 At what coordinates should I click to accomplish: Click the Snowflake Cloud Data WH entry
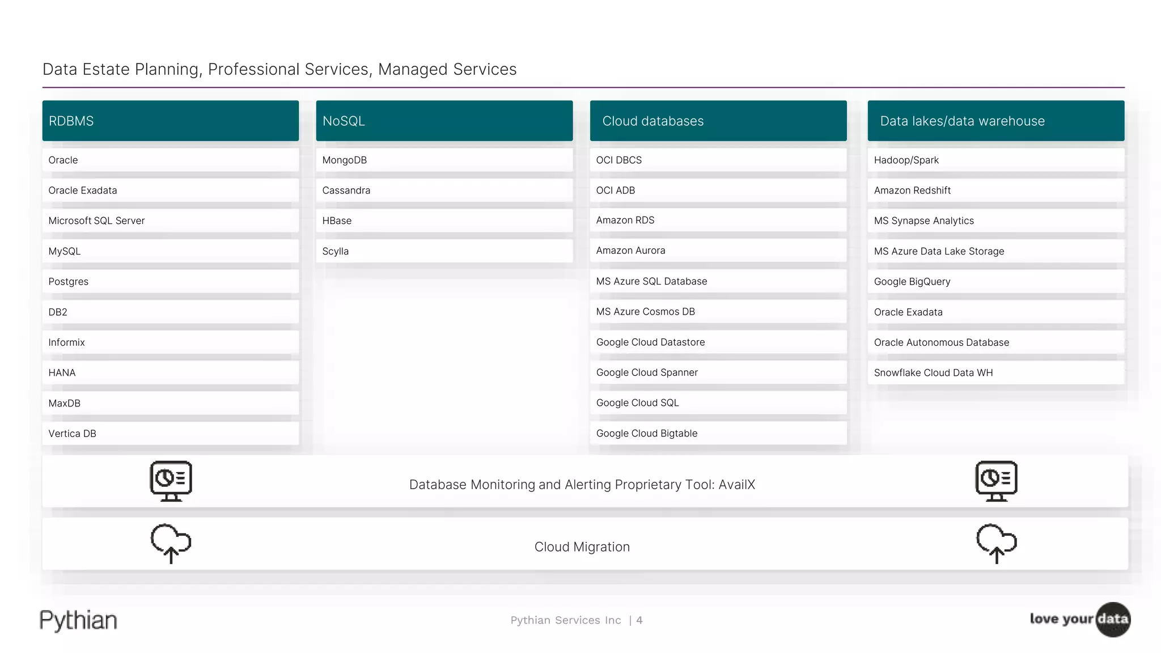(x=995, y=372)
